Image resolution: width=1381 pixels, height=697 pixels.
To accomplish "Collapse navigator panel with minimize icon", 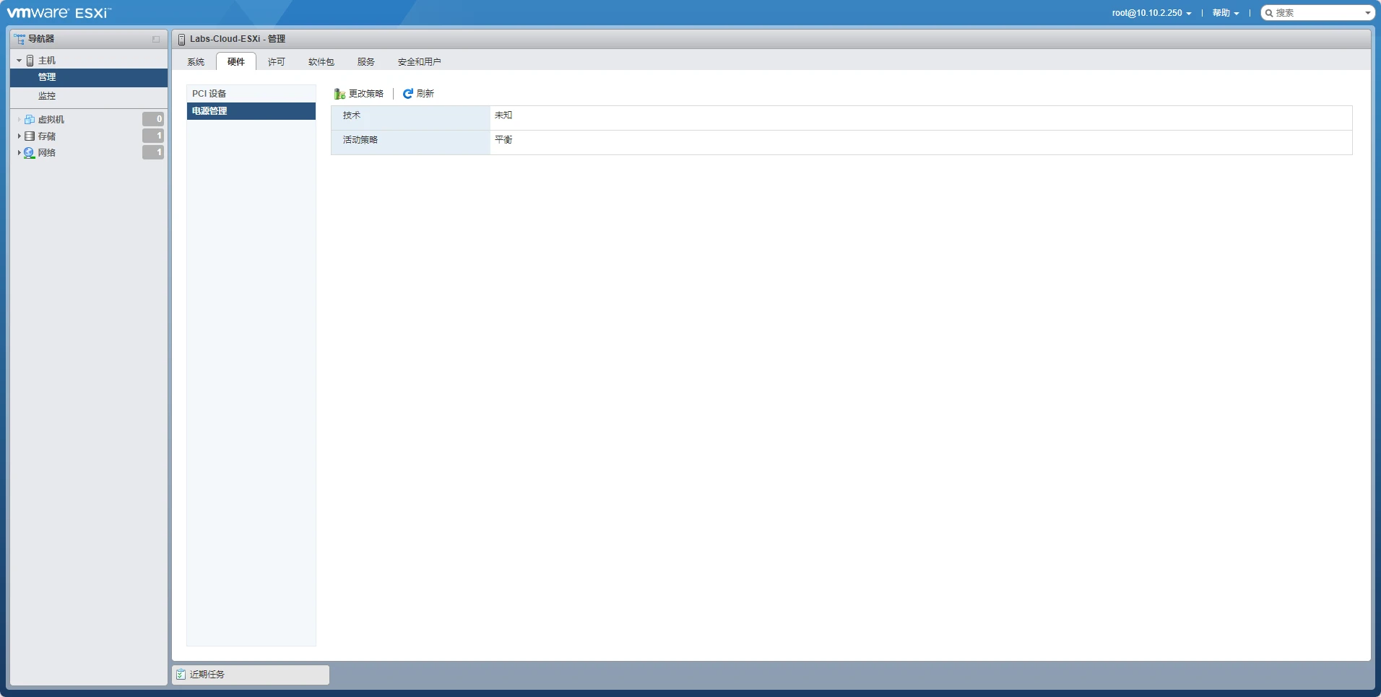I will (156, 39).
